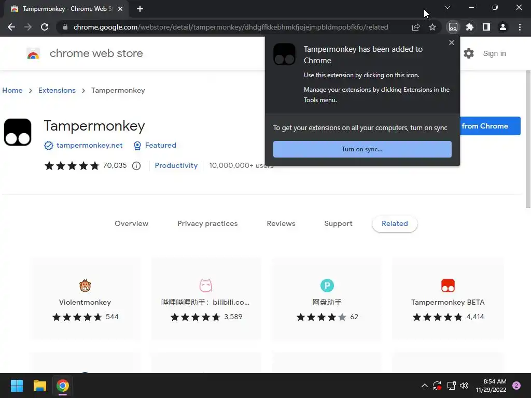531x398 pixels.
Task: Go to Home breadcrumb link
Action: [x=12, y=90]
